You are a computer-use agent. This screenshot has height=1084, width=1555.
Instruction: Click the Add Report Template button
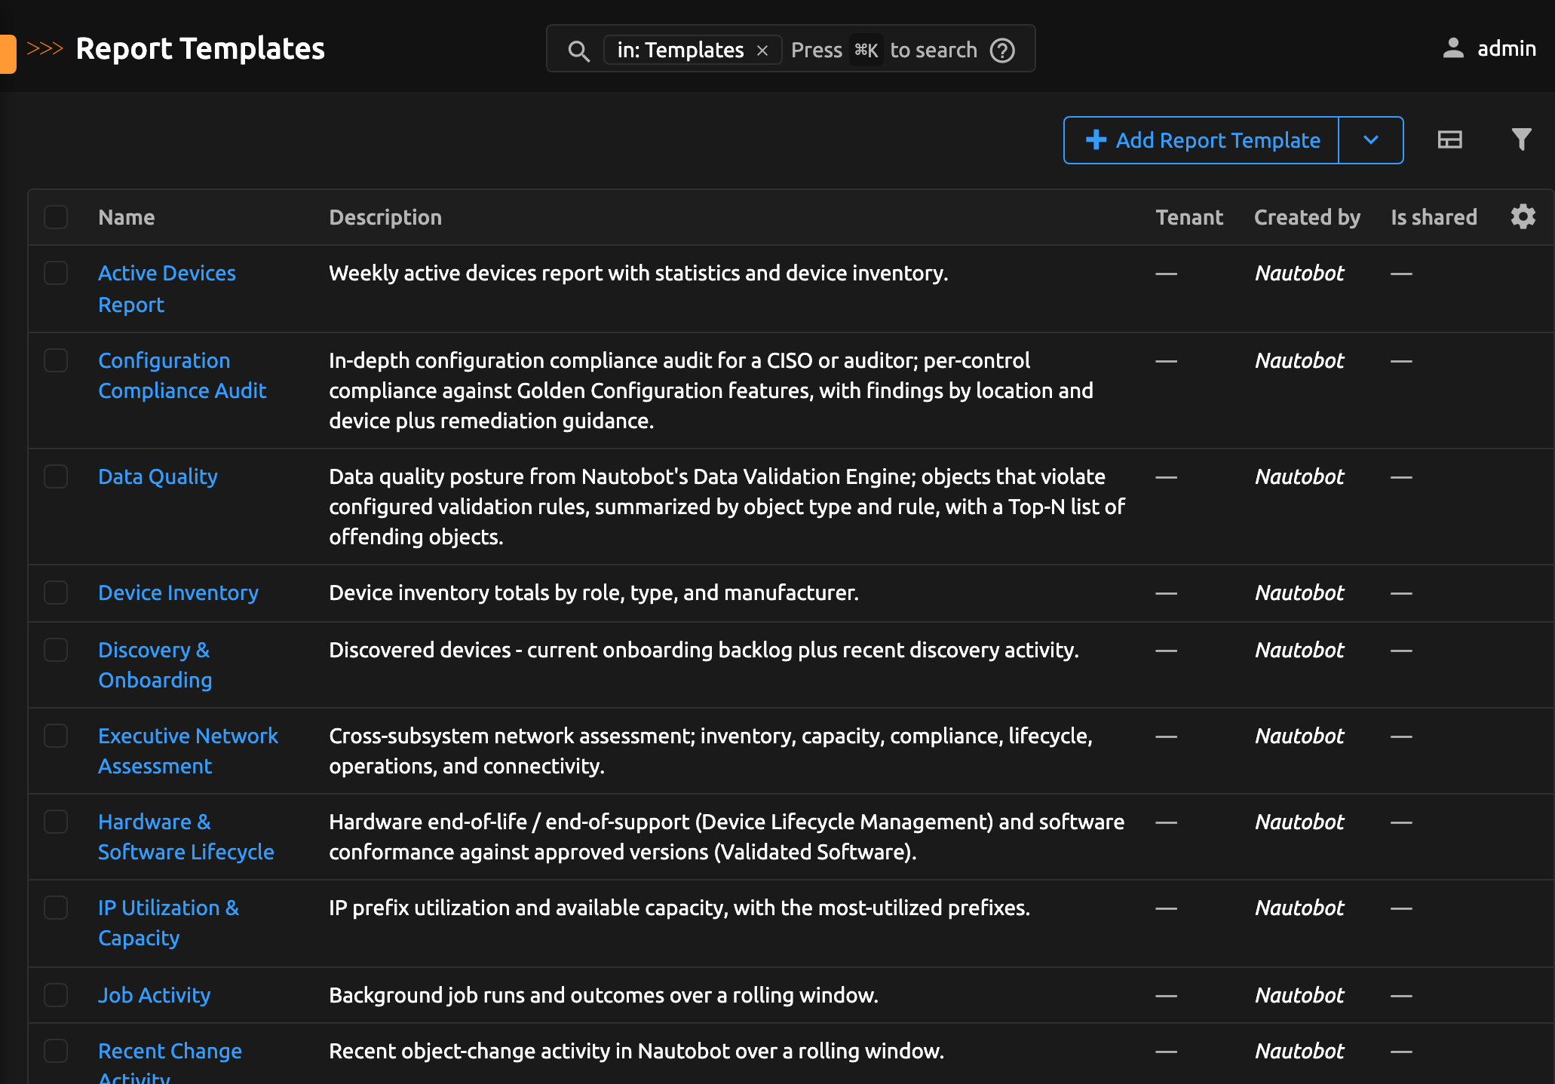[1201, 140]
